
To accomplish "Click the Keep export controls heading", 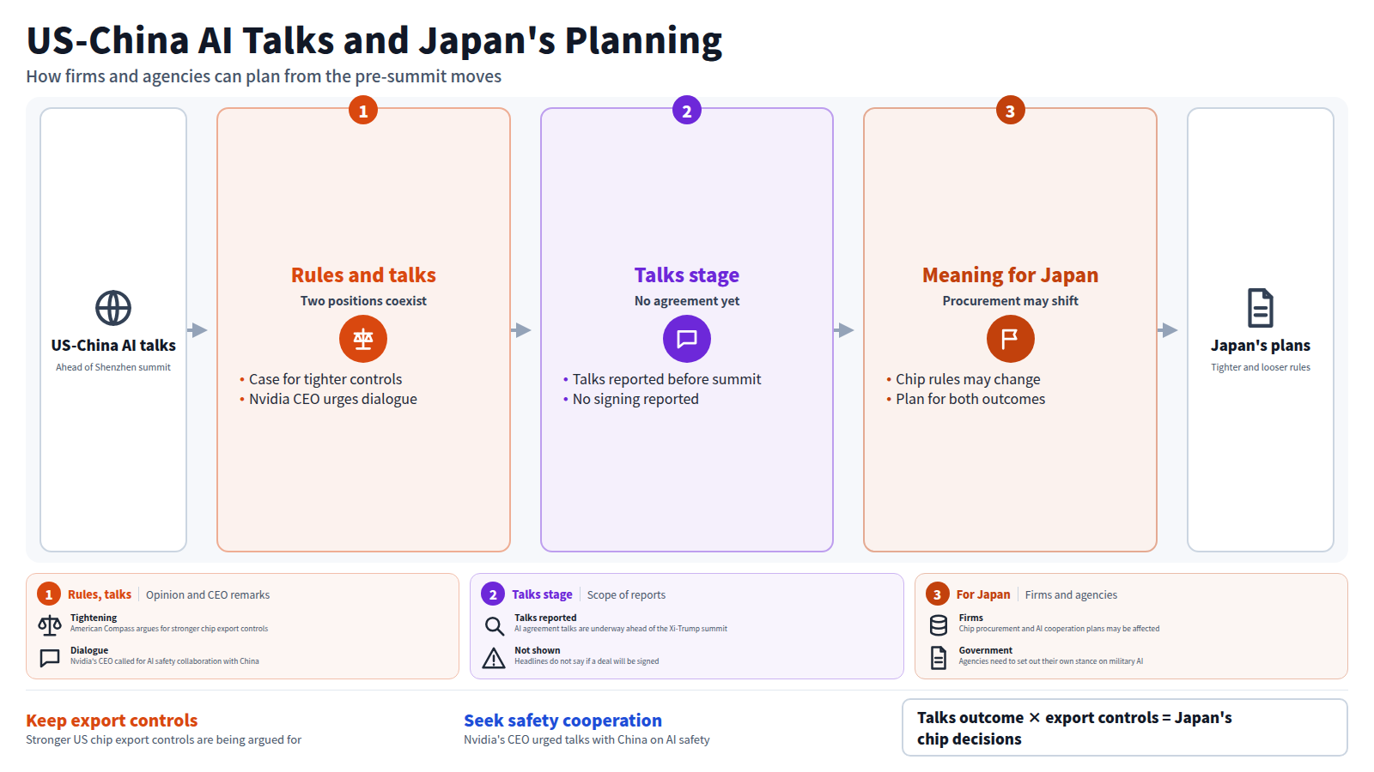I will (112, 721).
